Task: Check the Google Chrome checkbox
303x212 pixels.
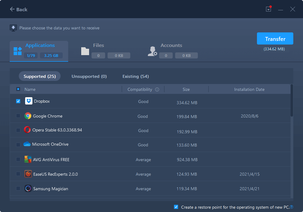Action: click(x=18, y=115)
